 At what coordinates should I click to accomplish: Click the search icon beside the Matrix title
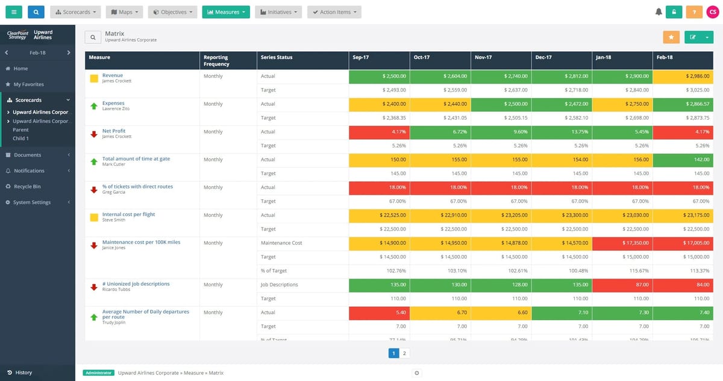pyautogui.click(x=93, y=37)
